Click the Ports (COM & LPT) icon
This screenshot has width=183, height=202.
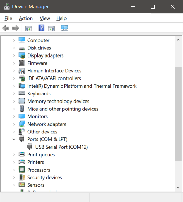(x=22, y=139)
